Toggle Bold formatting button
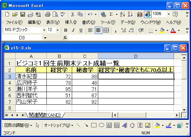The height and width of the screenshot is (137, 191). (65, 30)
